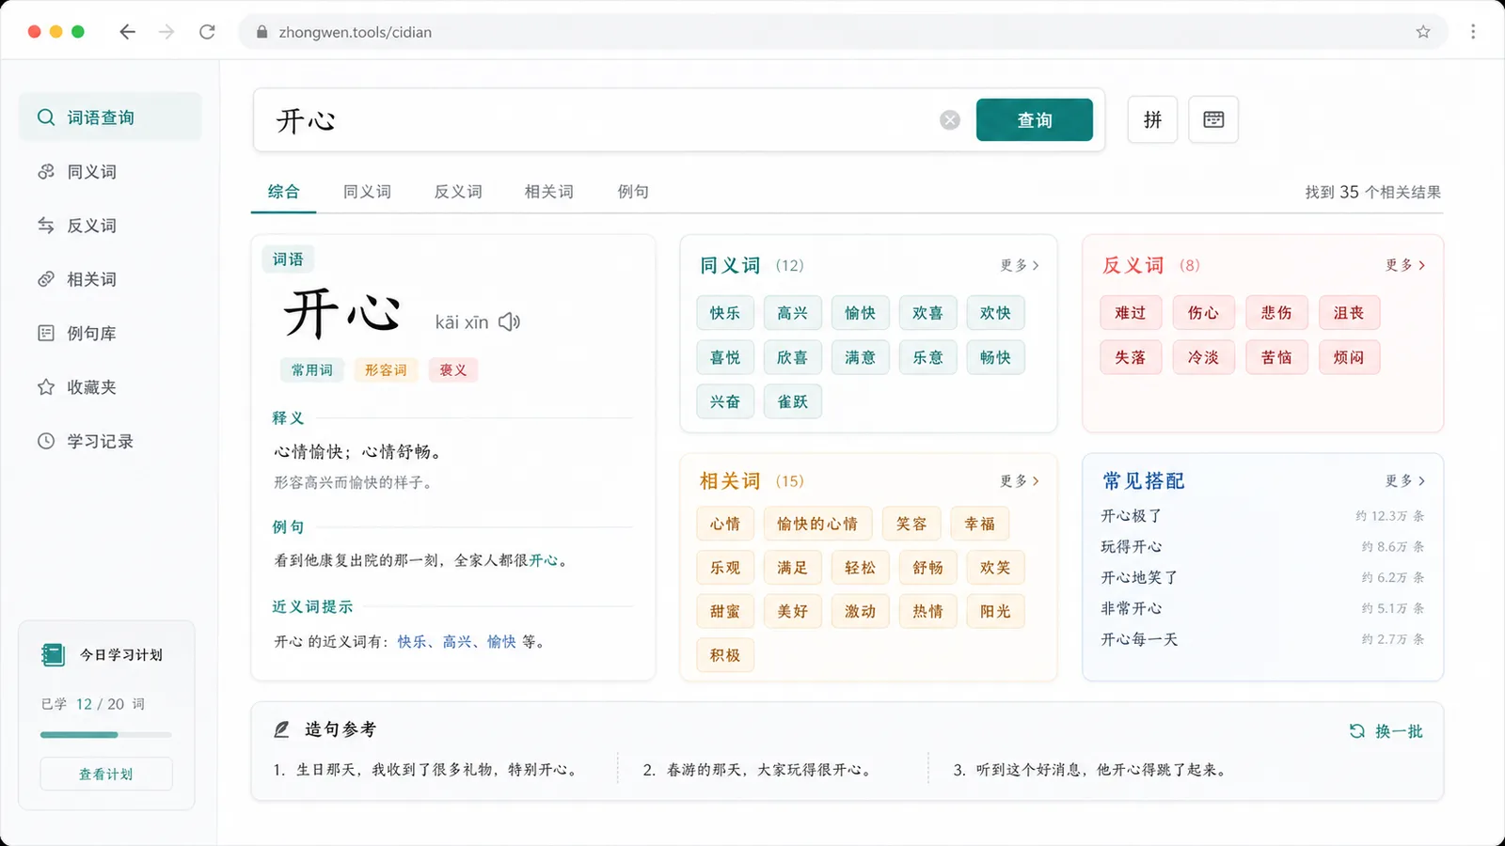The width and height of the screenshot is (1505, 846).
Task: Click the 收藏夹 star icon in sidebar
Action: click(x=46, y=387)
